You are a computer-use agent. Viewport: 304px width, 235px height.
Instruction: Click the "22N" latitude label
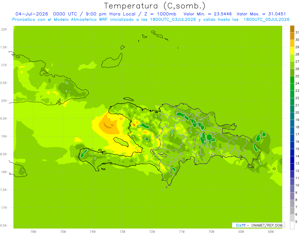[4, 29]
